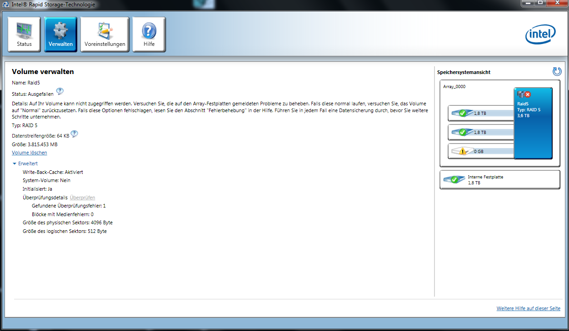This screenshot has height=331, width=569.
Task: Click the Größe: 3.815.453 MB text
Action: [x=35, y=144]
